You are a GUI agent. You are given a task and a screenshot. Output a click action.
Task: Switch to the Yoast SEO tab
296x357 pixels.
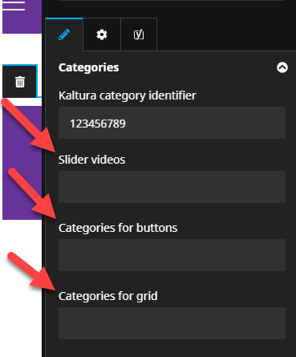point(139,34)
